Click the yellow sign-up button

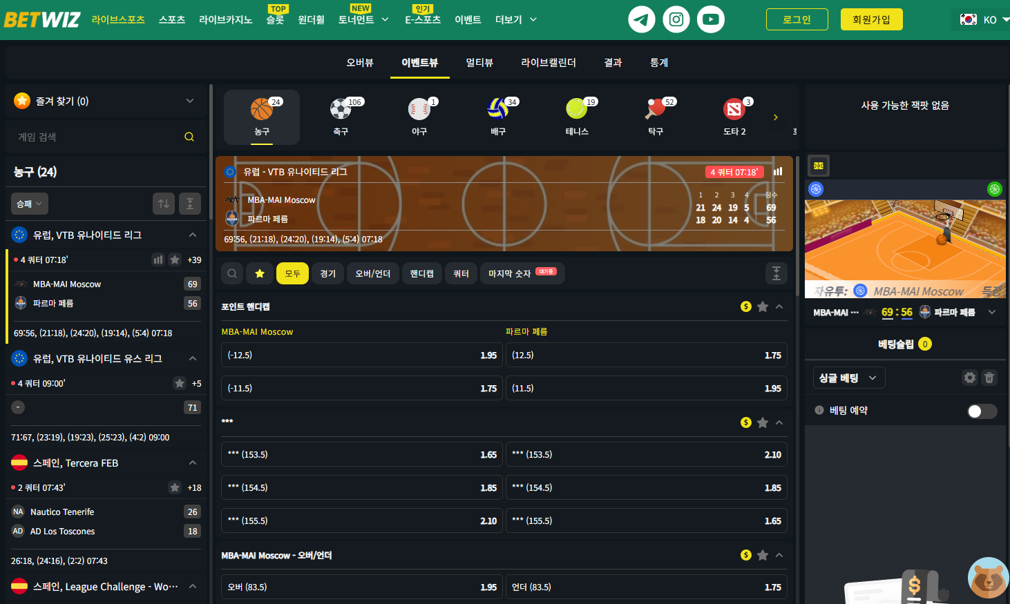point(871,19)
